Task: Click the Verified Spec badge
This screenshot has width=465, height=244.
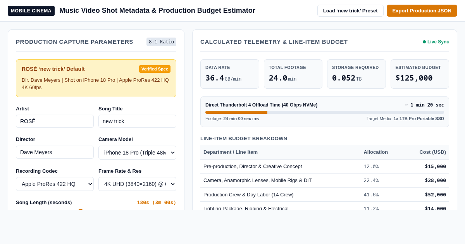Action: pos(155,69)
